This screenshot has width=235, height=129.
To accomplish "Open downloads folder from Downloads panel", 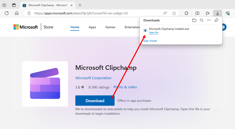I will (x=194, y=20).
